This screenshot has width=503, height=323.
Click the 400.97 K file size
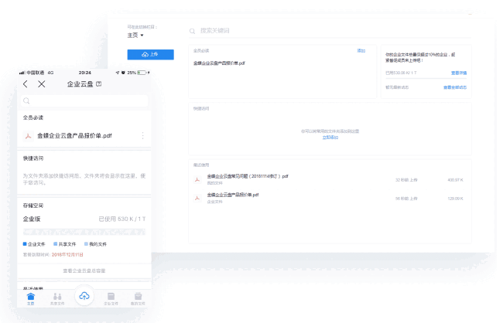pos(455,180)
